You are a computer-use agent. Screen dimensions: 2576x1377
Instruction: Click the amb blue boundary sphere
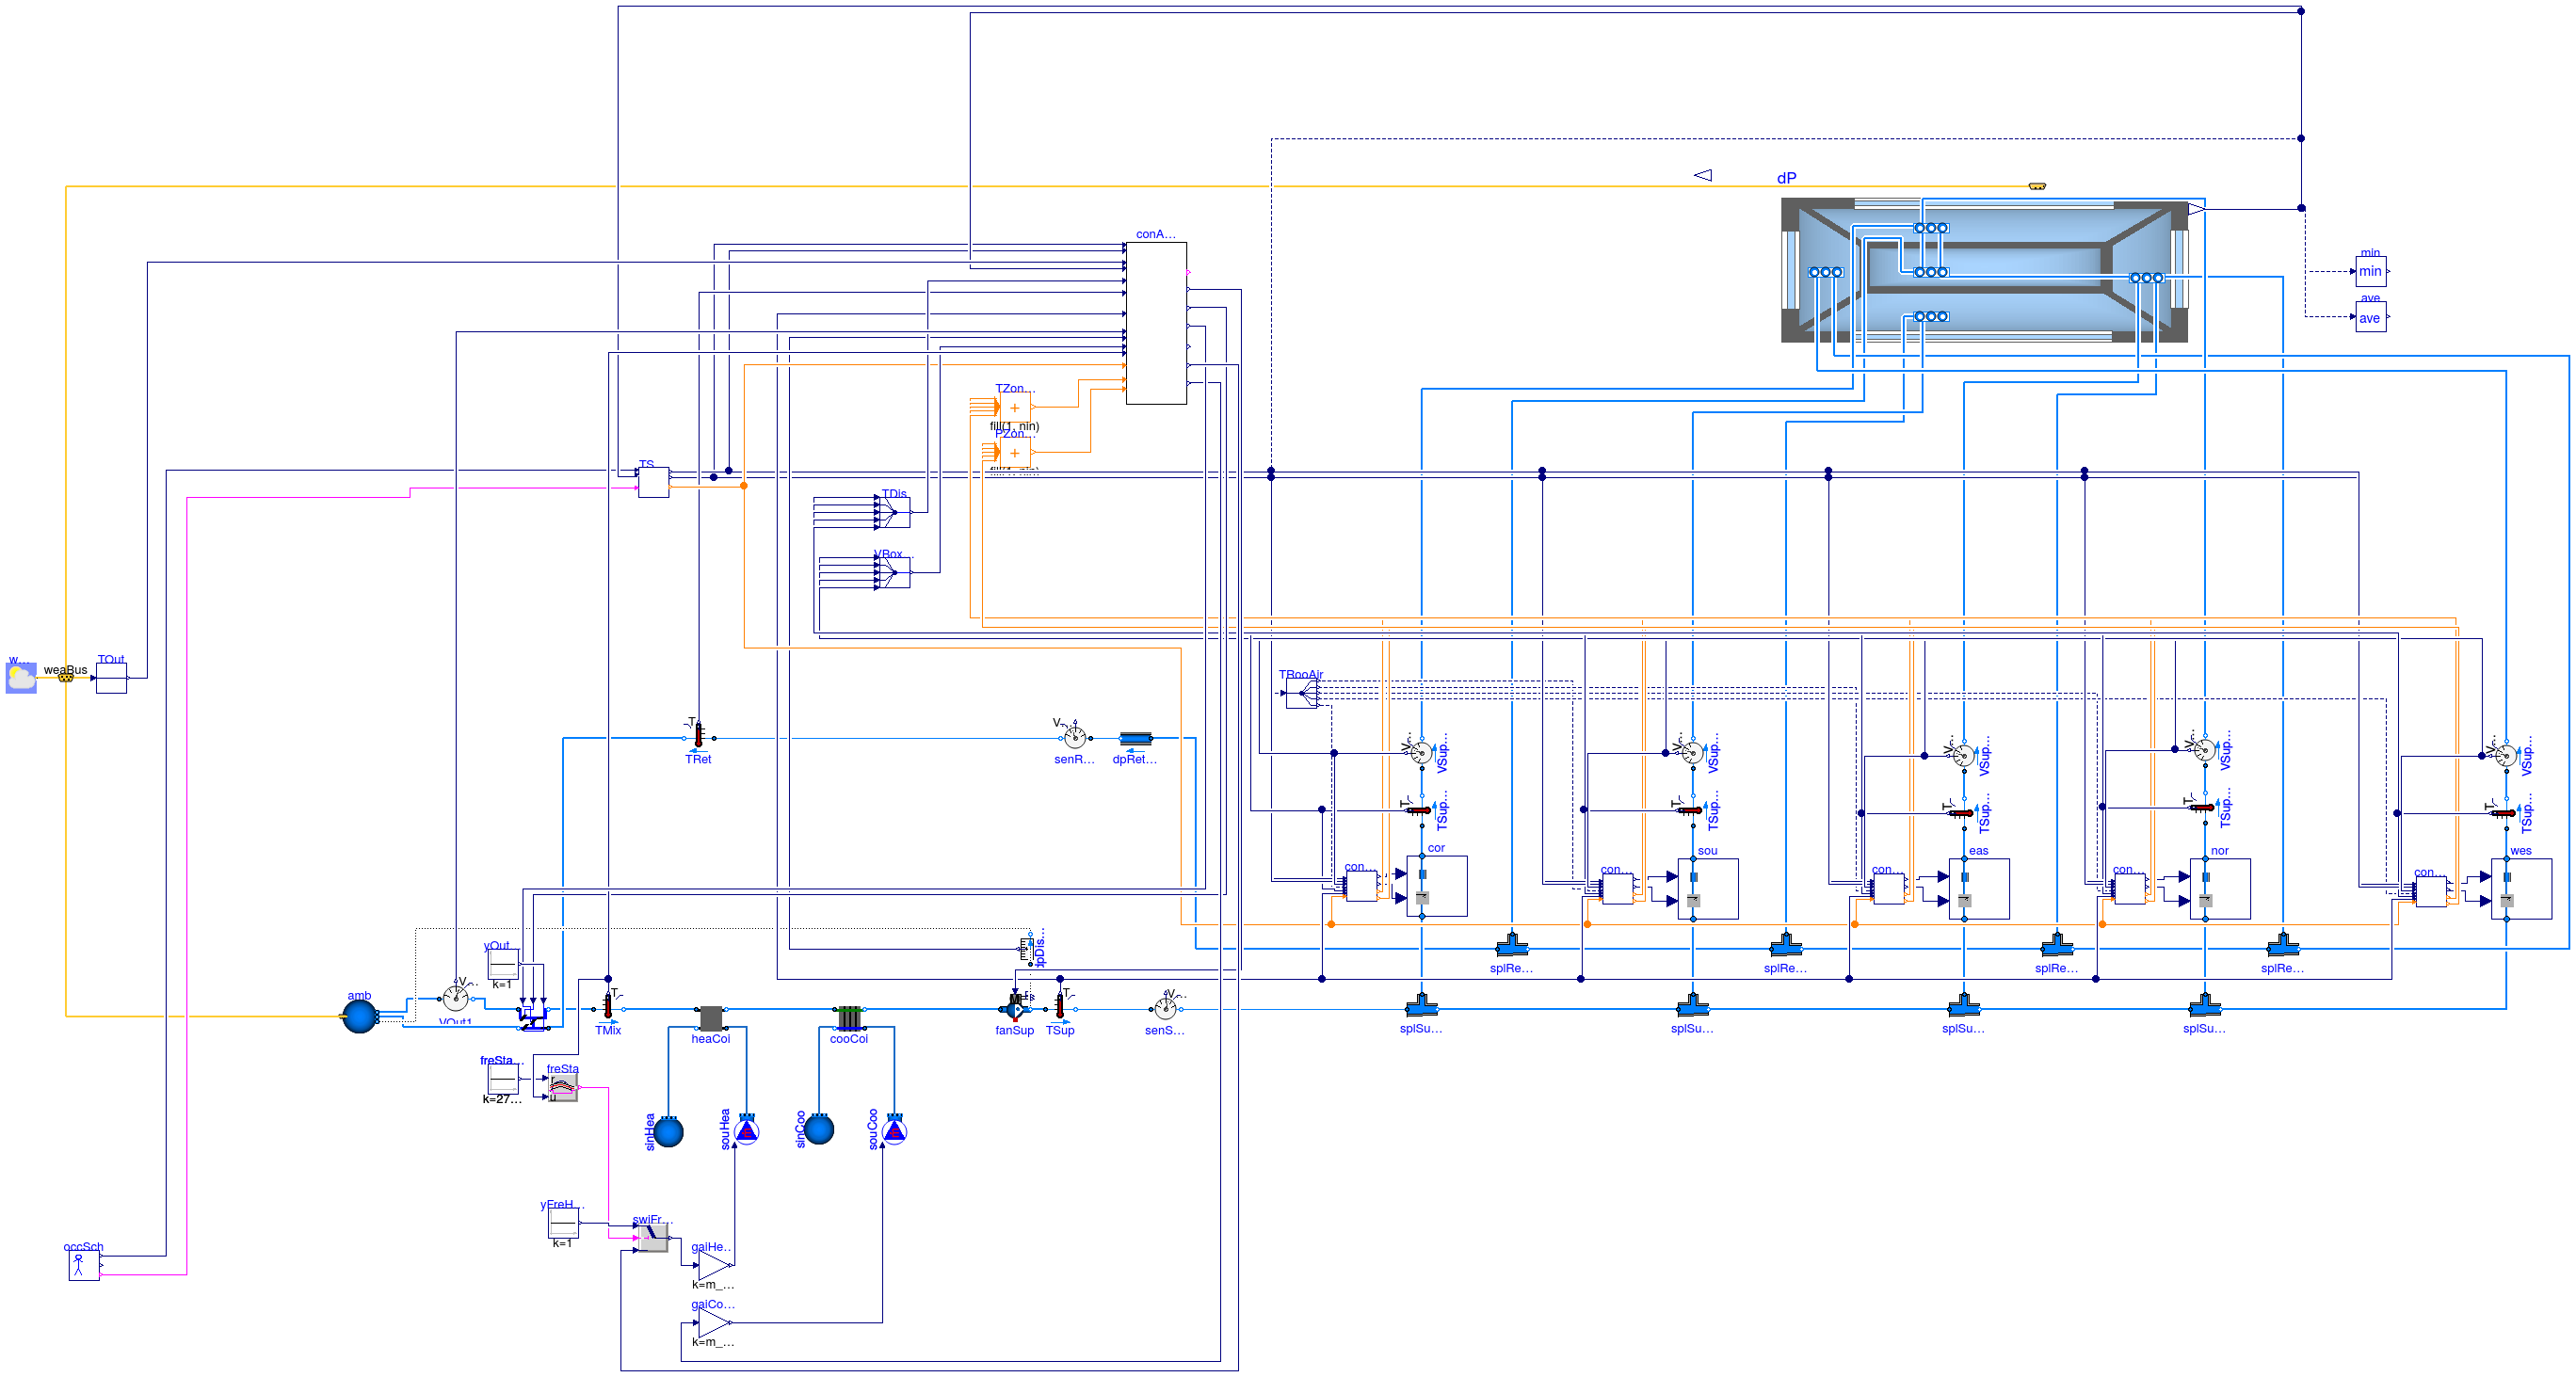(x=359, y=1017)
